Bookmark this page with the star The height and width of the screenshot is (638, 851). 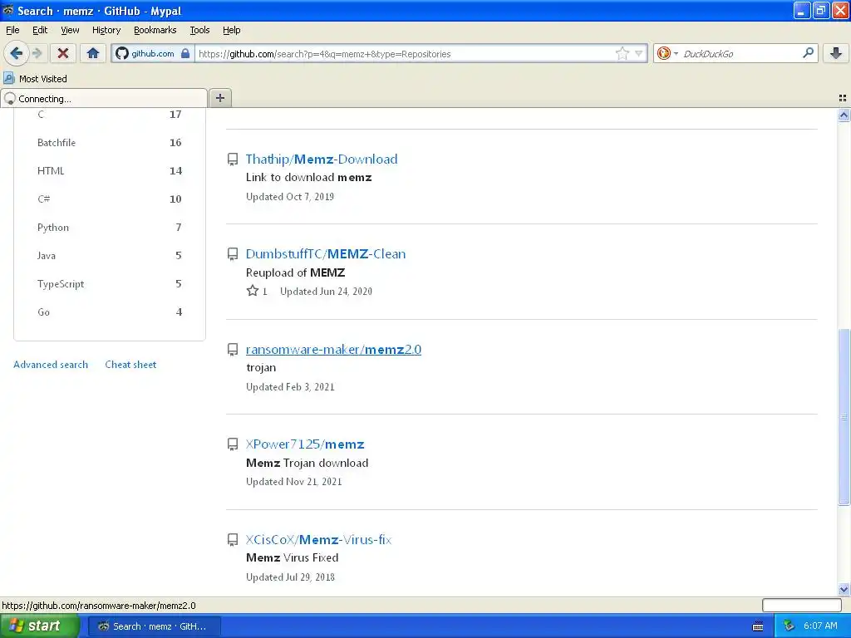[x=622, y=53]
